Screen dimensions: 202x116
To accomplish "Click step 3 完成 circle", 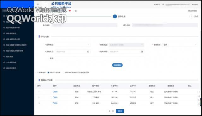I will [x=191, y=16].
